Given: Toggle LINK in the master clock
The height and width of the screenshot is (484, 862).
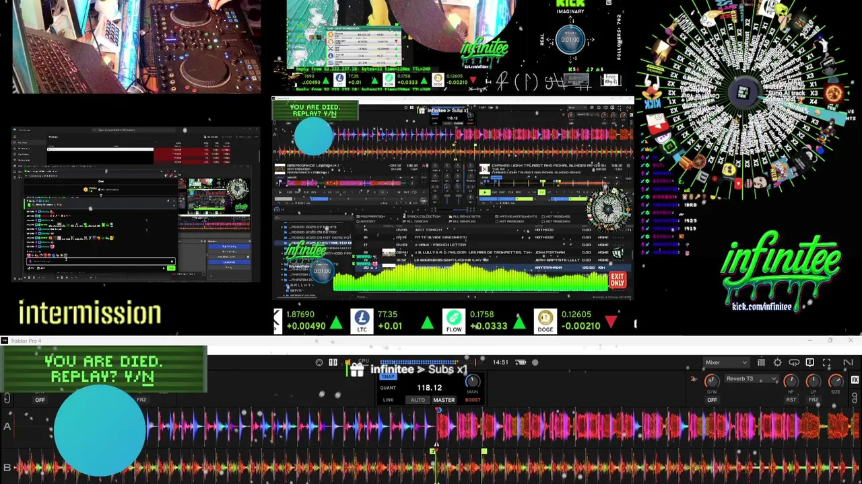Looking at the screenshot, I should (389, 400).
